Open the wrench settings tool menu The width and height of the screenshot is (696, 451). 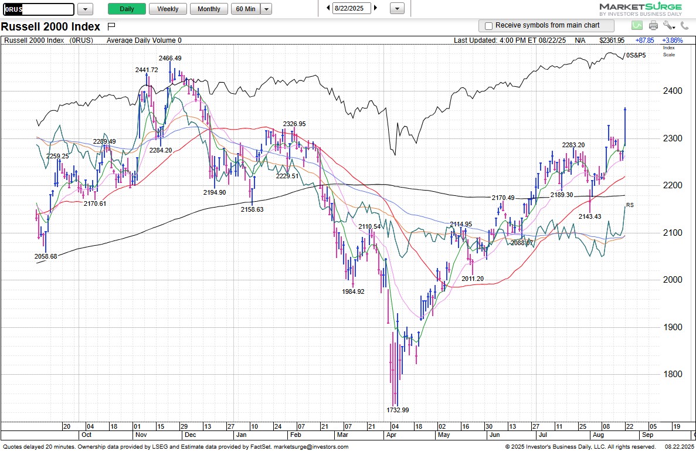click(x=668, y=26)
